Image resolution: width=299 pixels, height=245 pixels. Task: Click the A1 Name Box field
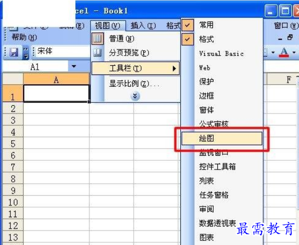pos(35,67)
